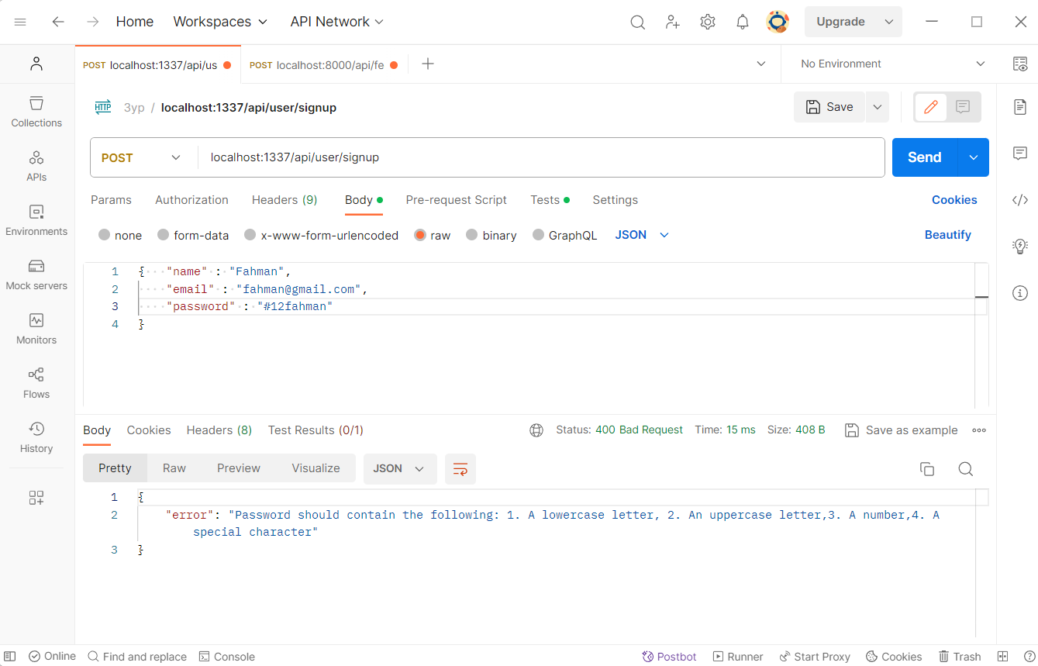This screenshot has width=1038, height=666.
Task: Open Mock servers in the sidebar
Action: pyautogui.click(x=36, y=274)
